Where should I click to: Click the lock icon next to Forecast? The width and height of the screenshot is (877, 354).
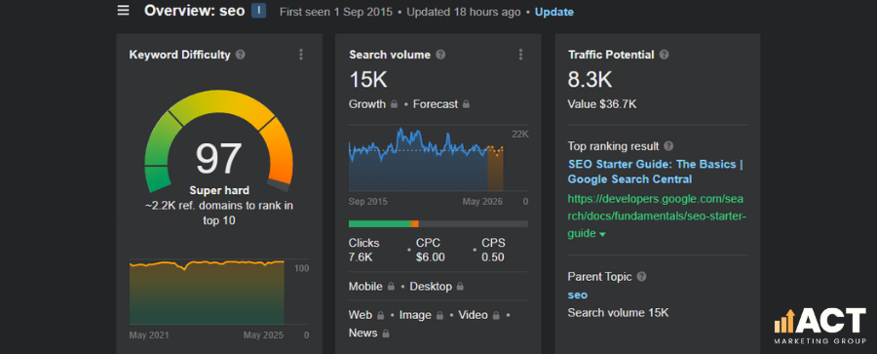(466, 104)
